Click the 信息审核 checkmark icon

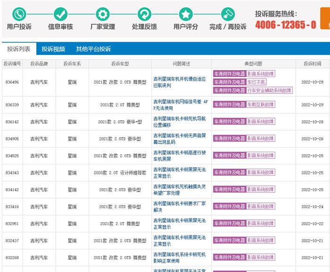coord(61,14)
